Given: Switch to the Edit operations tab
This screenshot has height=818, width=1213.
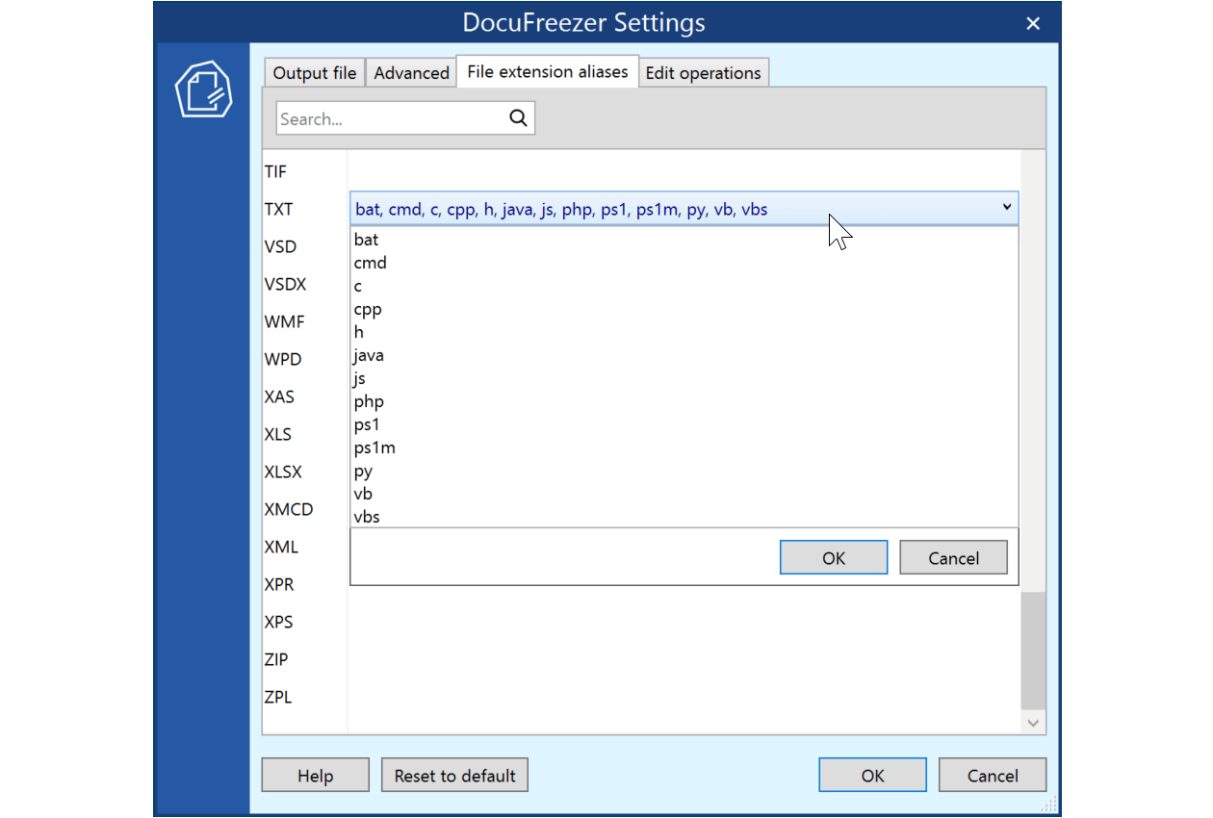Looking at the screenshot, I should coord(704,72).
